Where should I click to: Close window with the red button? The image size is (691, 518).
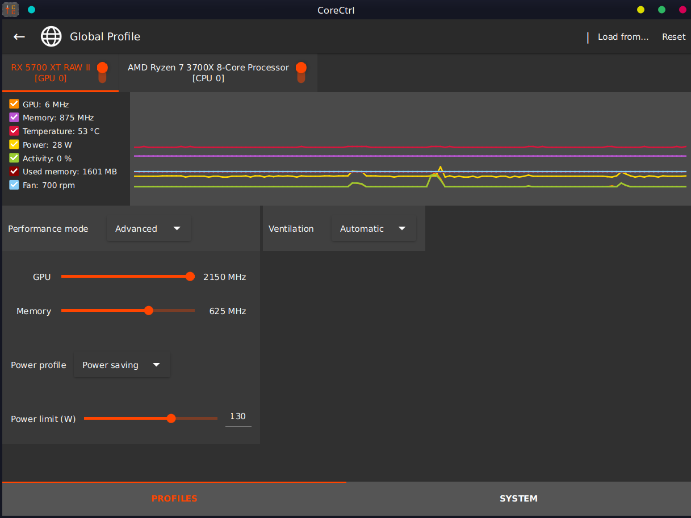coord(682,10)
